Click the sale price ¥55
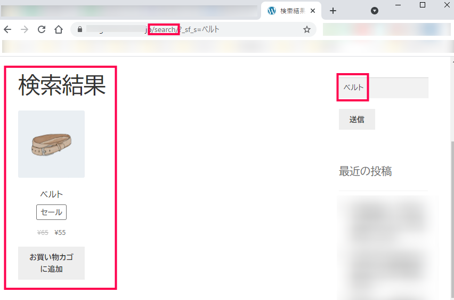The width and height of the screenshot is (454, 300). pyautogui.click(x=60, y=232)
